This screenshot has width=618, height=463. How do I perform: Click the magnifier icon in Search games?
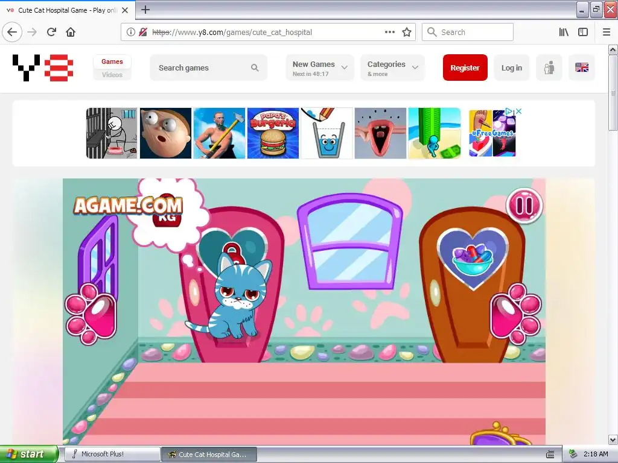pos(255,68)
